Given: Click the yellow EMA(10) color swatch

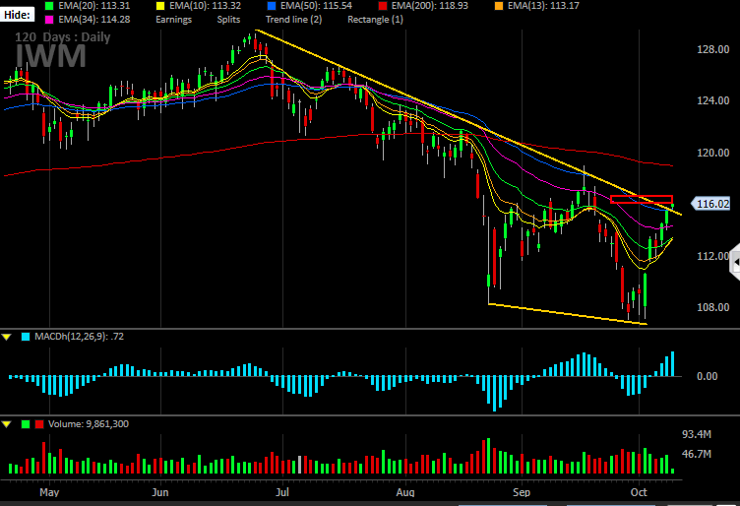Looking at the screenshot, I should (160, 6).
